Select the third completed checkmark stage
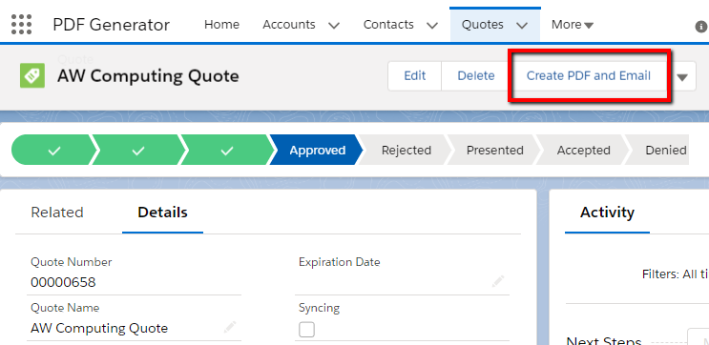Screen dimensions: 709x345 [x=227, y=150]
